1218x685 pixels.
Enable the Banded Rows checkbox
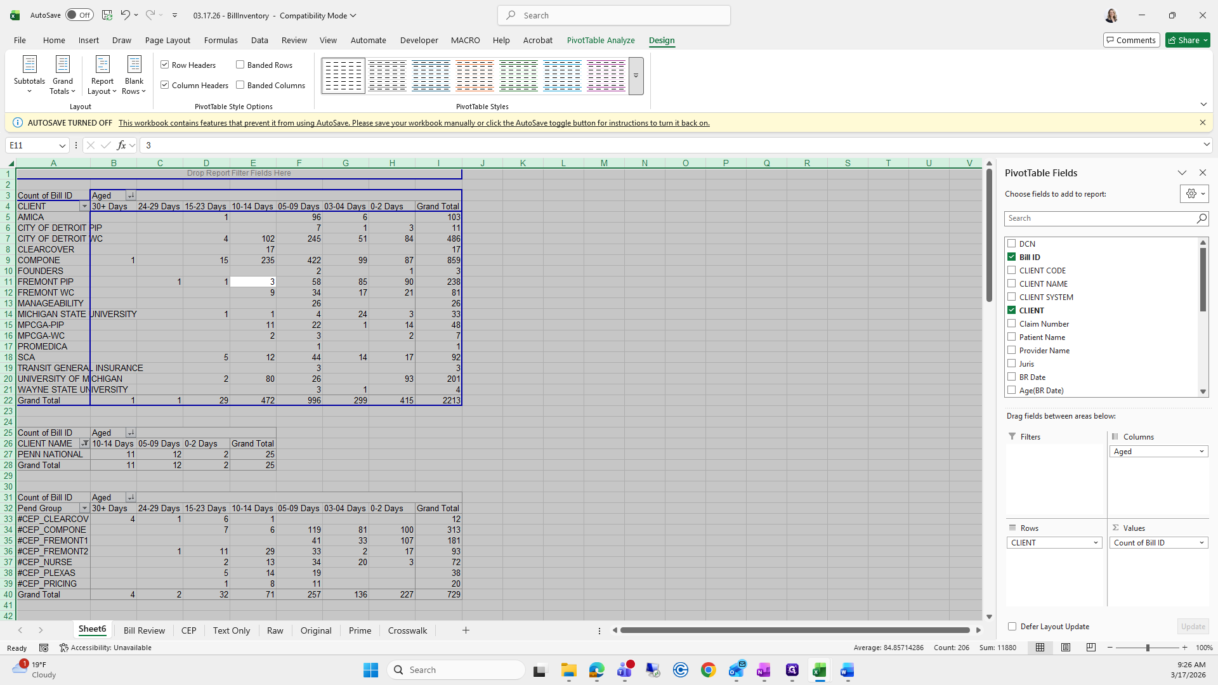point(240,65)
